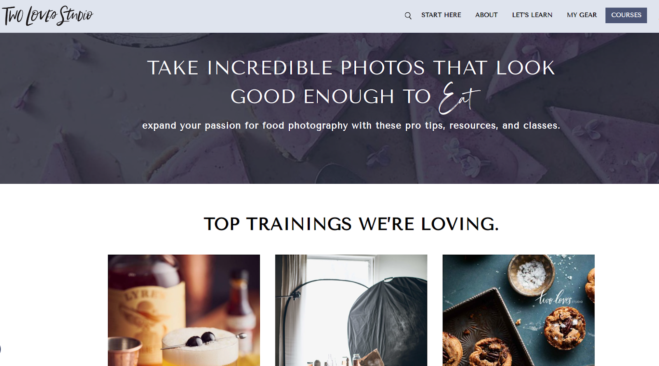This screenshot has height=366, width=659.
Task: Click 'GOOD ENOUGH TO' hero text line
Action: pos(331,97)
